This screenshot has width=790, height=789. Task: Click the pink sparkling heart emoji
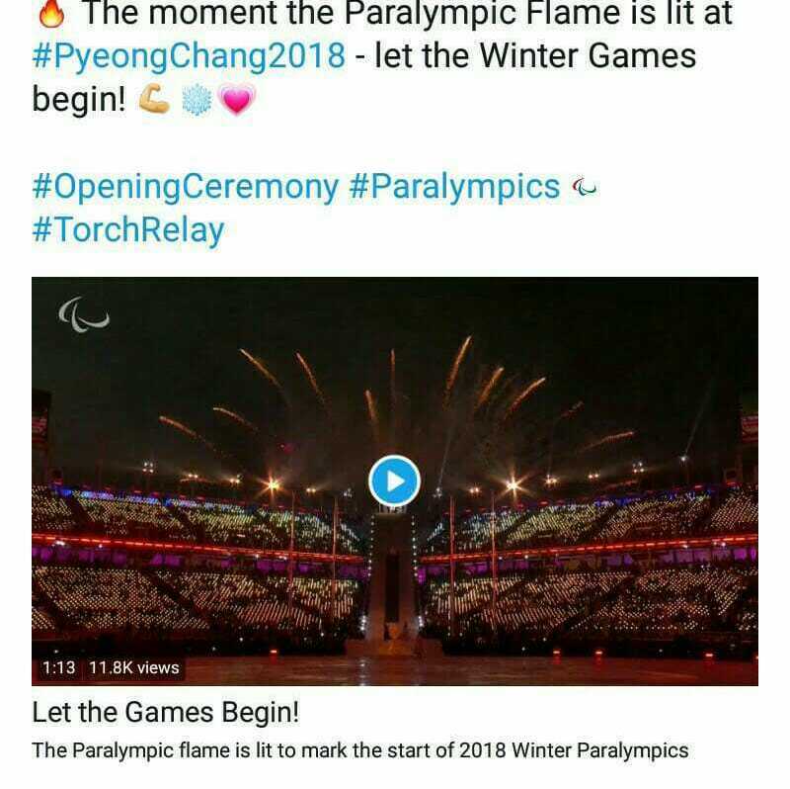[x=237, y=101]
